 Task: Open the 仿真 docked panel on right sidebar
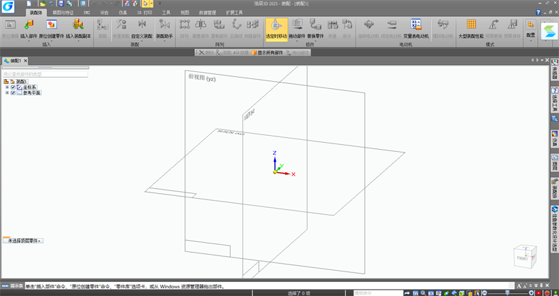point(554,139)
